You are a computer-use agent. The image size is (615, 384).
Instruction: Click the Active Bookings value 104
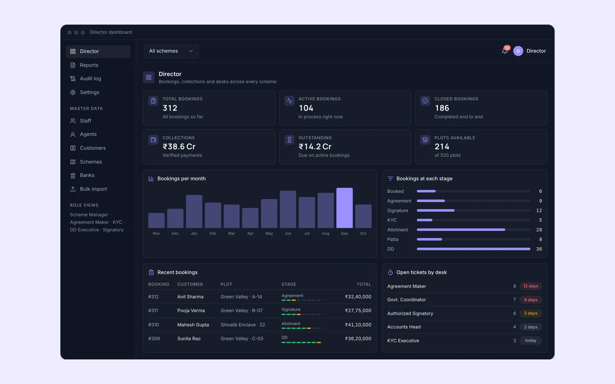(x=306, y=108)
